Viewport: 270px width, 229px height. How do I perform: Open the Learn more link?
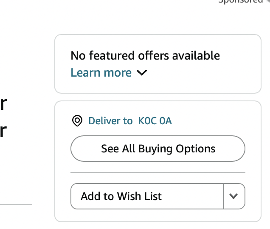[x=101, y=72]
